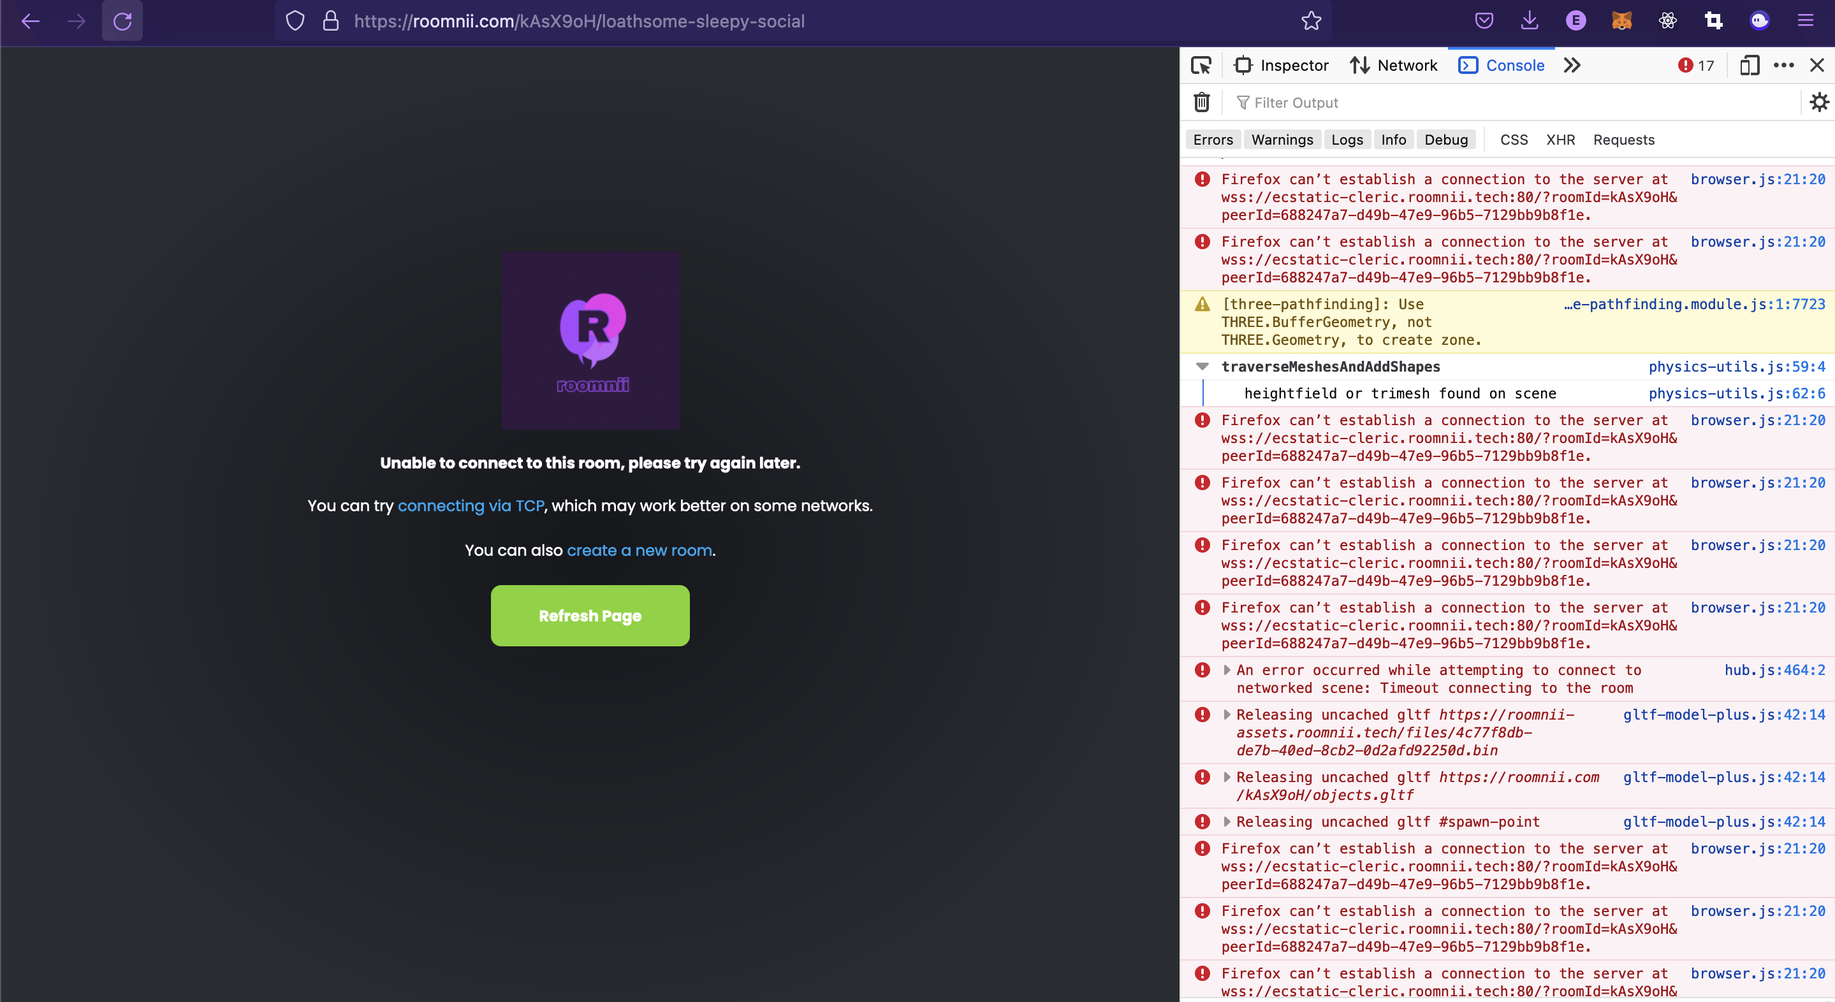Clear the console output
The height and width of the screenshot is (1002, 1835).
tap(1202, 103)
